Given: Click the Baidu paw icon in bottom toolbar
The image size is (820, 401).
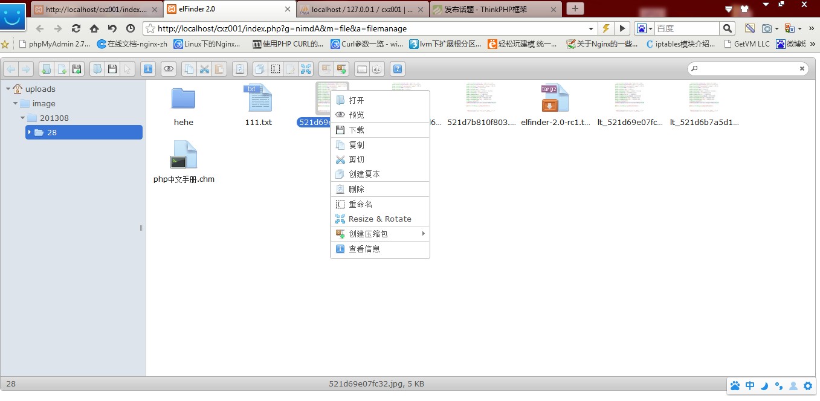Looking at the screenshot, I should pos(735,385).
